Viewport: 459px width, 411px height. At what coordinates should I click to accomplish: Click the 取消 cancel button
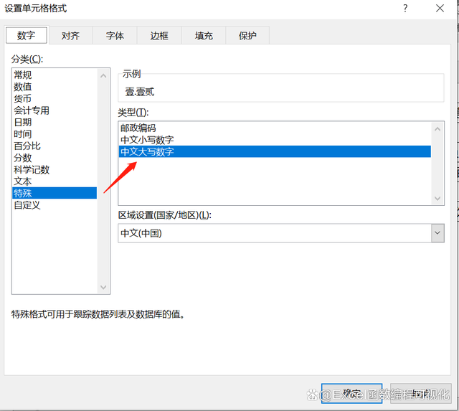(421, 394)
